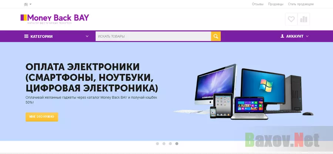
Task: Open the Отзывы link
Action: [x=258, y=4]
